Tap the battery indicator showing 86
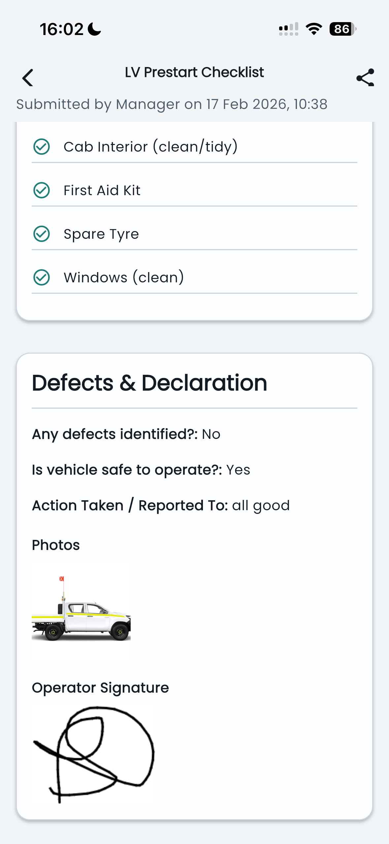Image resolution: width=389 pixels, height=844 pixels. (341, 29)
